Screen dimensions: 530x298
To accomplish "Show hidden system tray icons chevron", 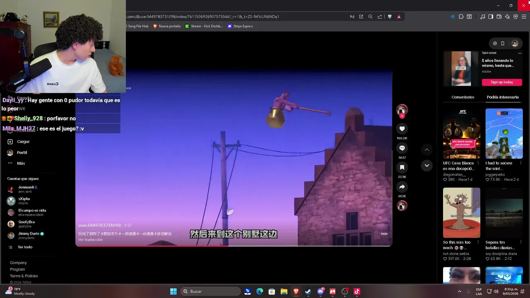I will tap(459, 291).
